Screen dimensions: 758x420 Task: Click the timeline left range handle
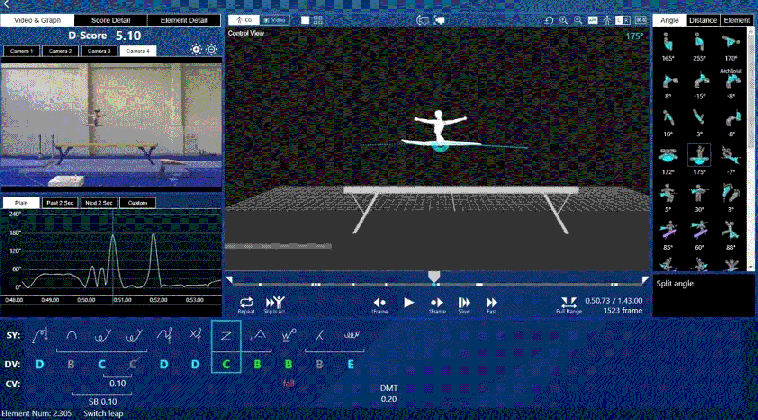[x=229, y=280]
